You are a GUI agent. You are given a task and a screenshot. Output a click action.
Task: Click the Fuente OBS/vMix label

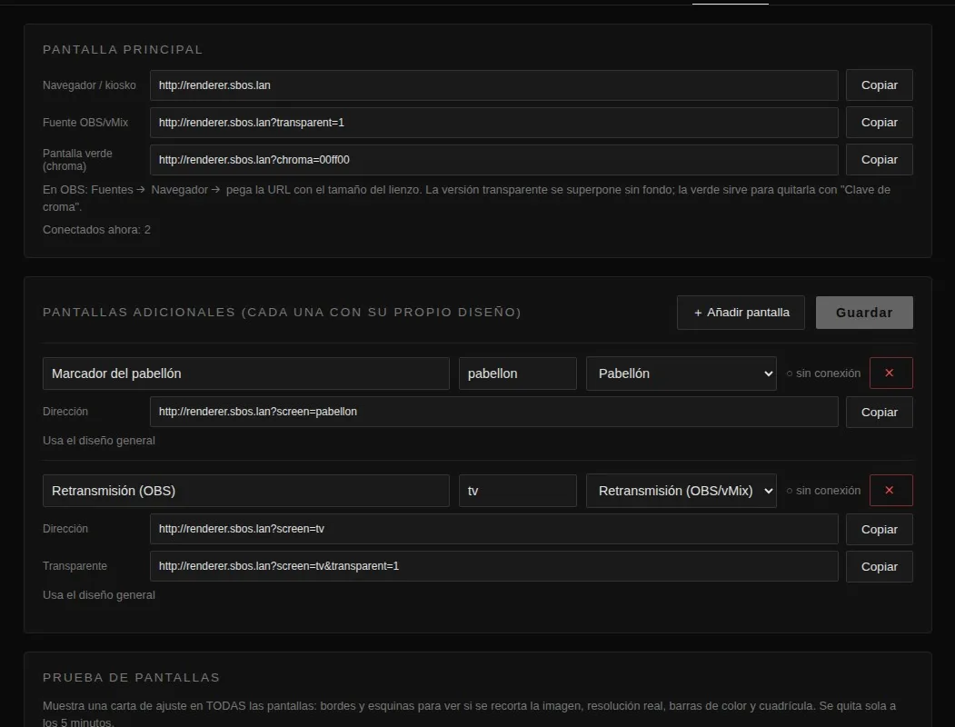85,123
